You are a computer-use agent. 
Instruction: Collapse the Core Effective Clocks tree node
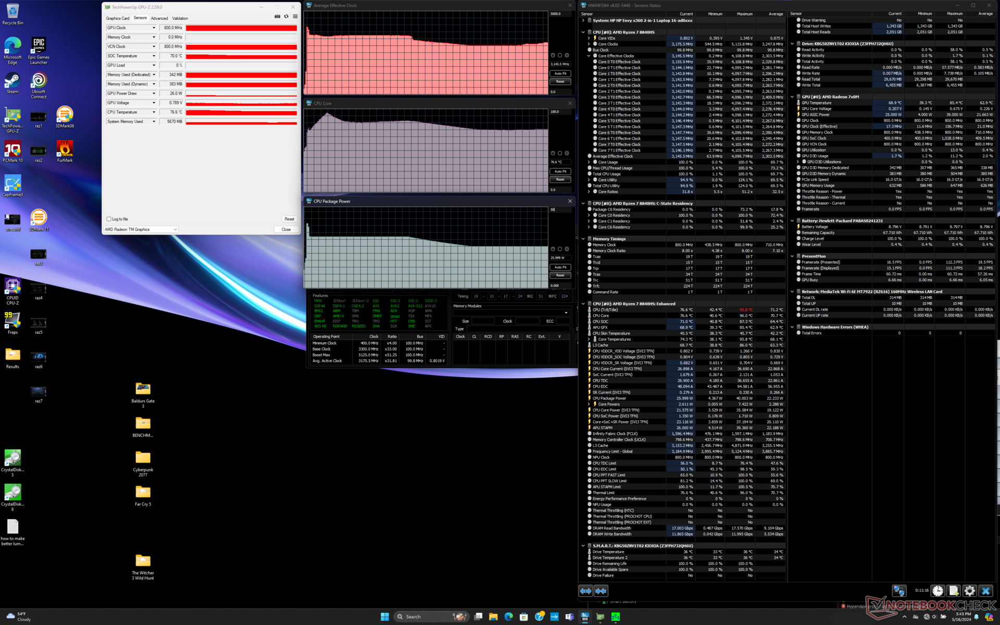coord(589,56)
